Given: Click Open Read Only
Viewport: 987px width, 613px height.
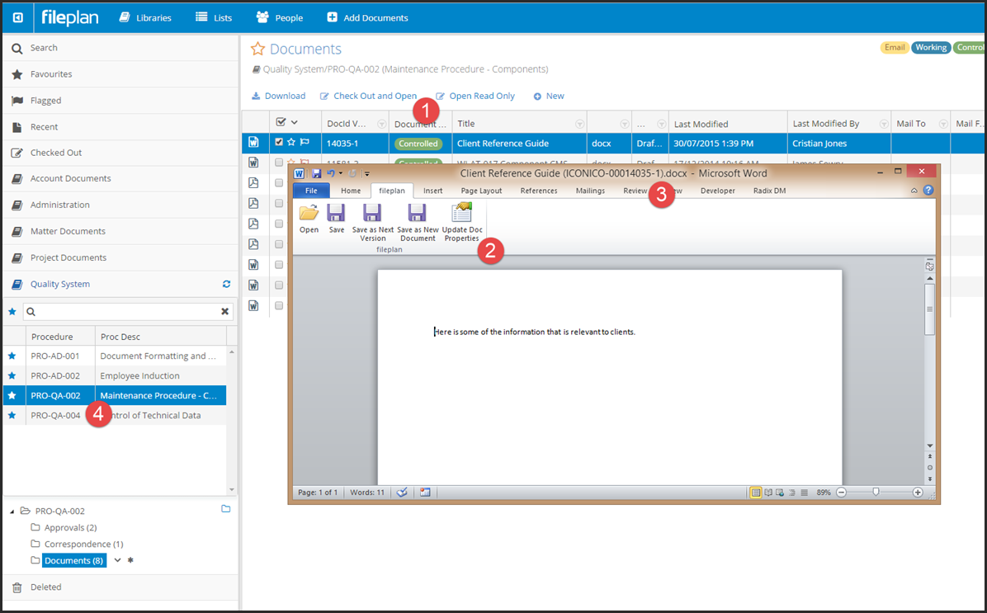Looking at the screenshot, I should click(x=475, y=96).
